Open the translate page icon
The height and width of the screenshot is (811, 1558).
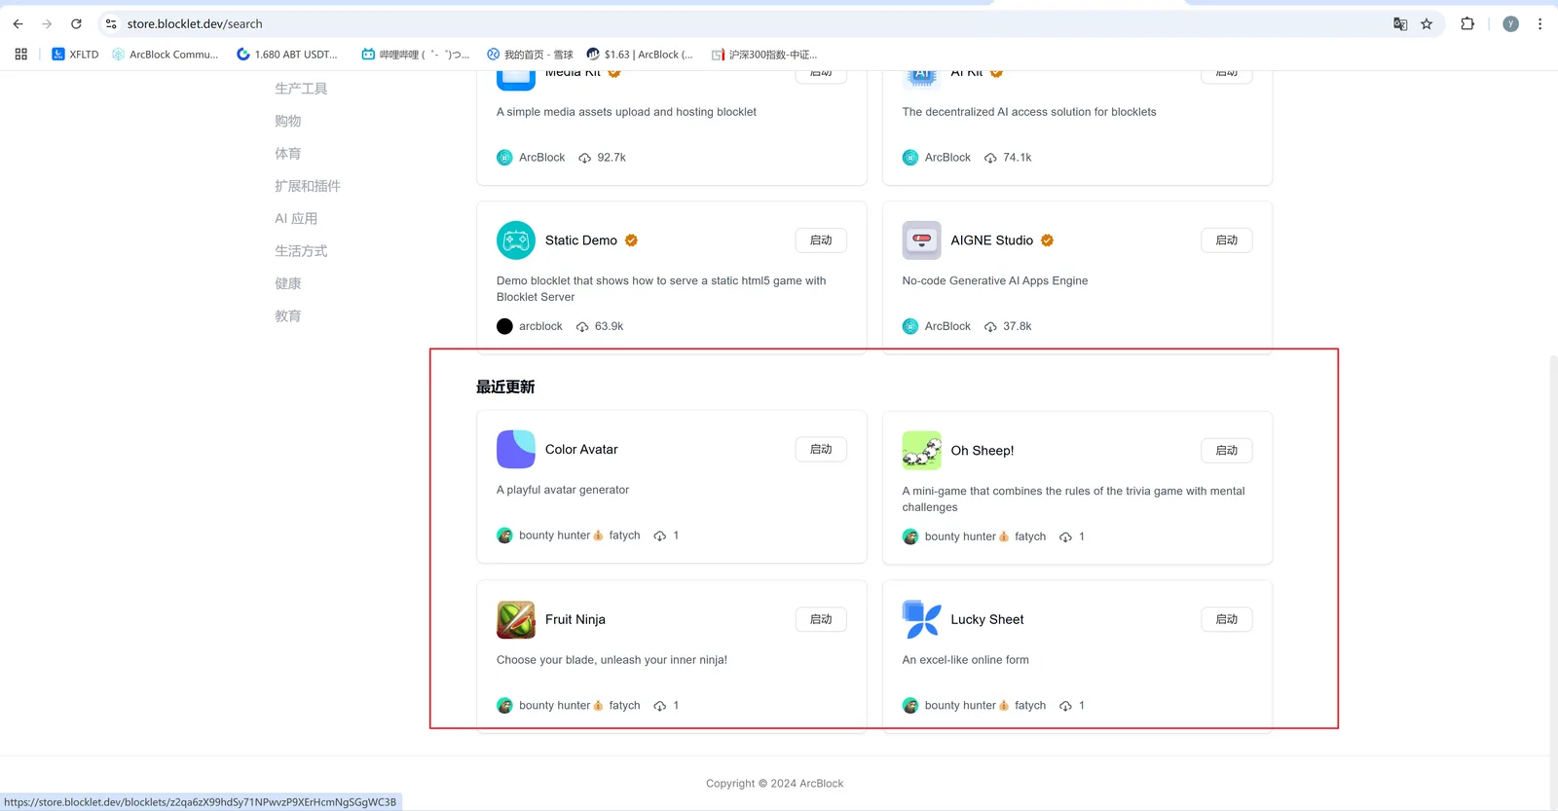1400,24
